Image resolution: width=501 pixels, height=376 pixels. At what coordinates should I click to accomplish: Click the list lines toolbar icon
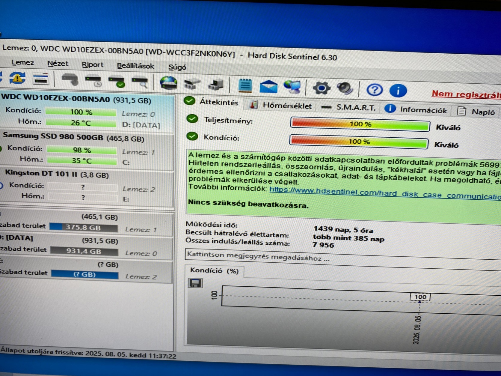pyautogui.click(x=41, y=79)
